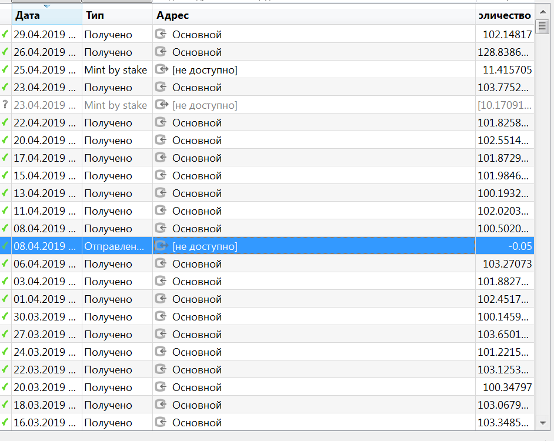
Task: Click received arrow icon in 22.04.2019 row
Action: coord(161,122)
